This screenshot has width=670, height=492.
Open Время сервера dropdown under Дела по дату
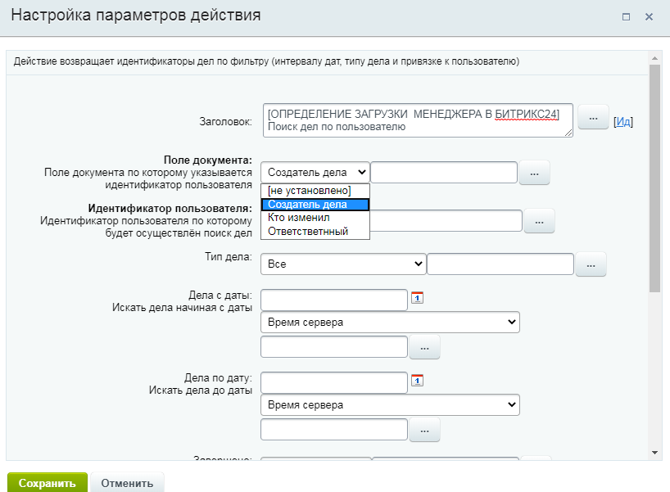(390, 404)
